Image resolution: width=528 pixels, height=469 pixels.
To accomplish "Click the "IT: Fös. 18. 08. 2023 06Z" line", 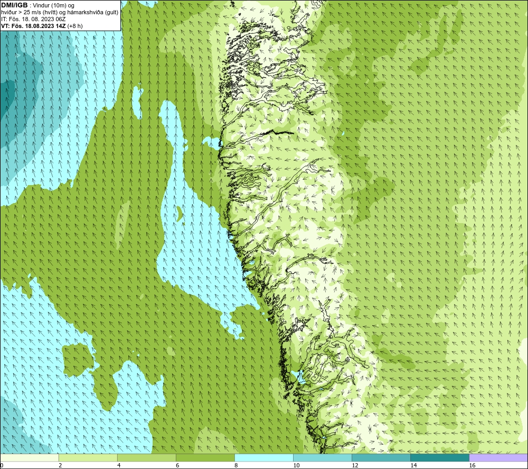I will tap(33, 19).
